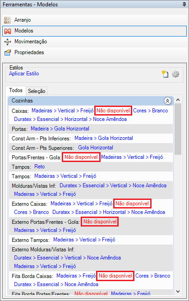Click 'Const Arm - Pts Inferiores:' label

(41, 139)
